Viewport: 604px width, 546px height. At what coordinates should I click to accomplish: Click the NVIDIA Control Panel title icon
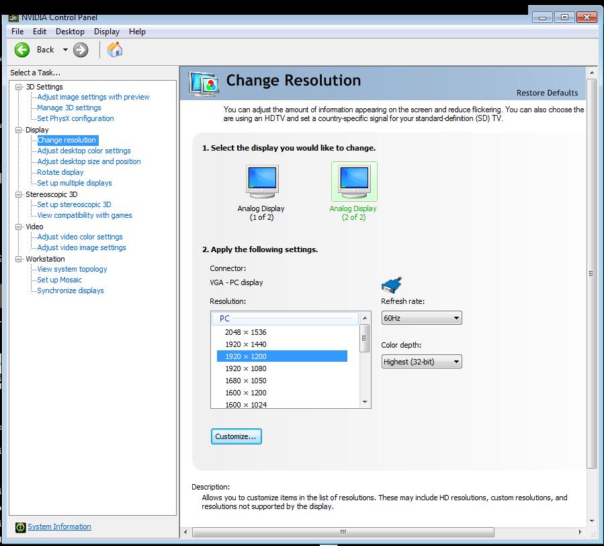tap(13, 17)
